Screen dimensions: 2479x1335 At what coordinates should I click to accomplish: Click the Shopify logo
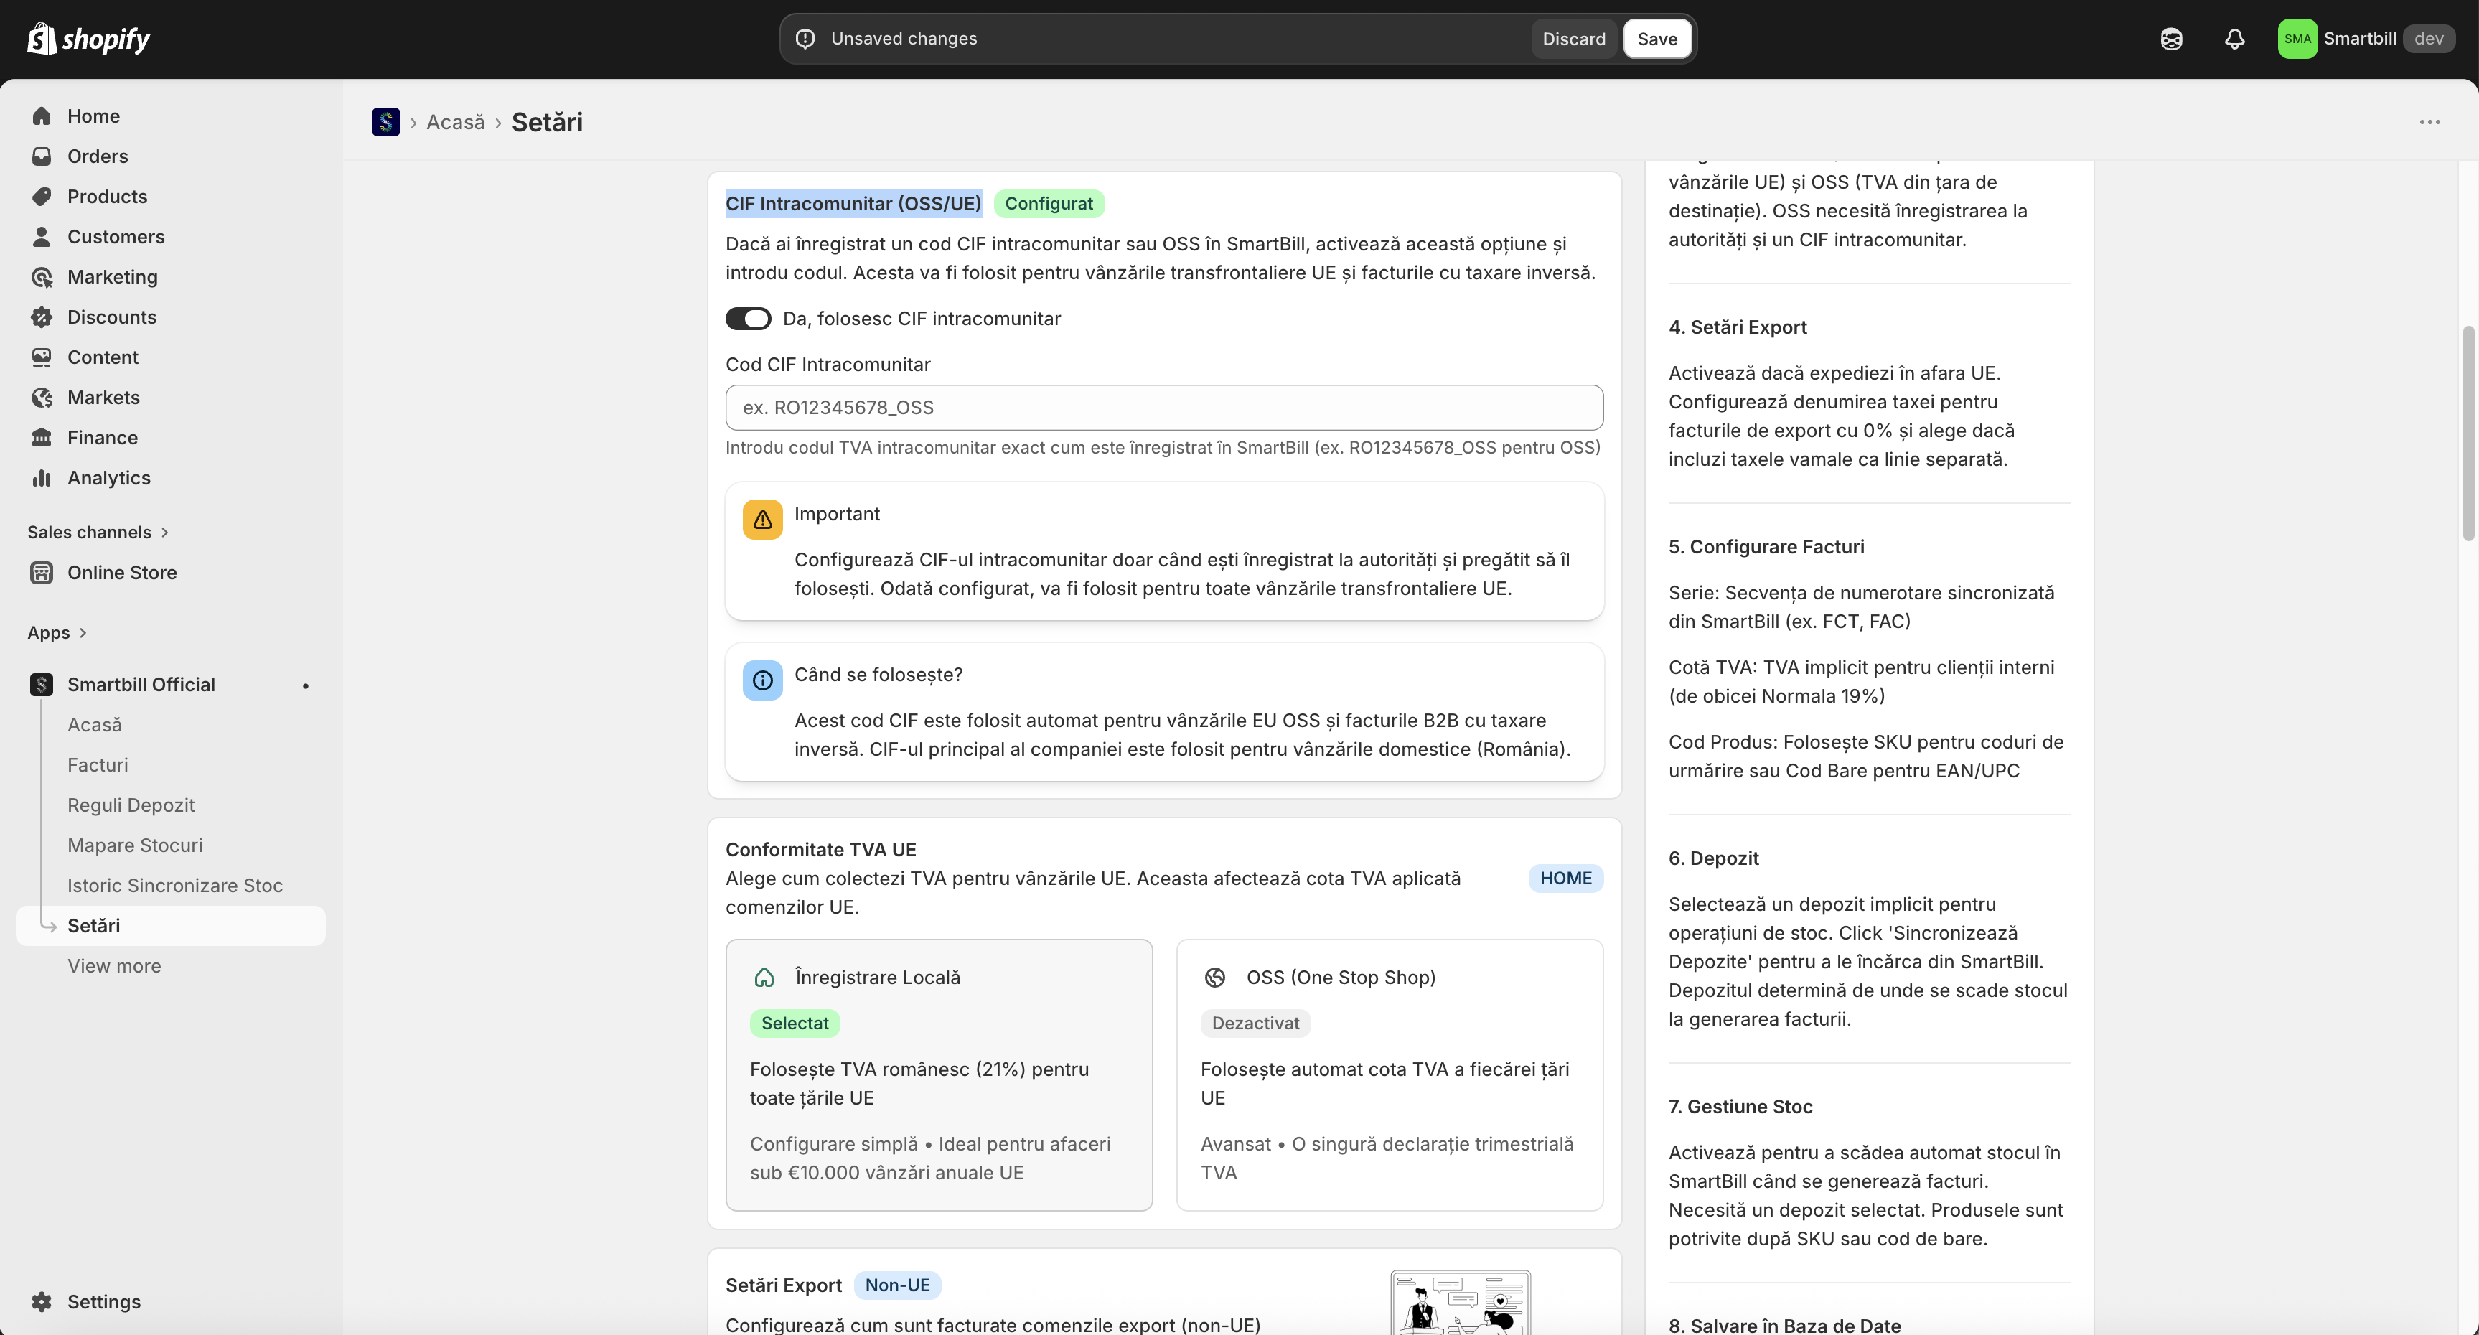point(88,39)
